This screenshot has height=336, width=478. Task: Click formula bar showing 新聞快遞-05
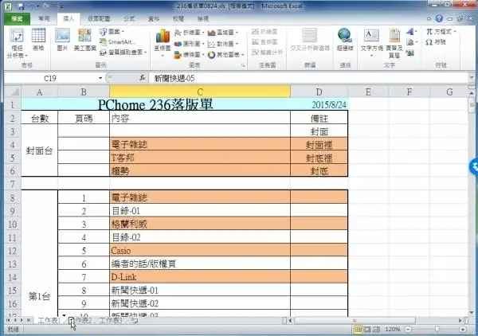tap(308, 78)
